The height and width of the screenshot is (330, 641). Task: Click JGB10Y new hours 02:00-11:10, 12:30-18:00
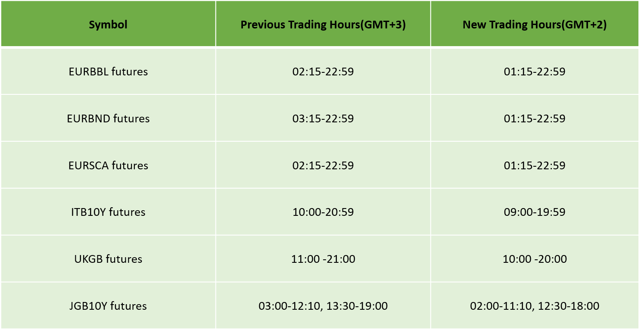535,306
